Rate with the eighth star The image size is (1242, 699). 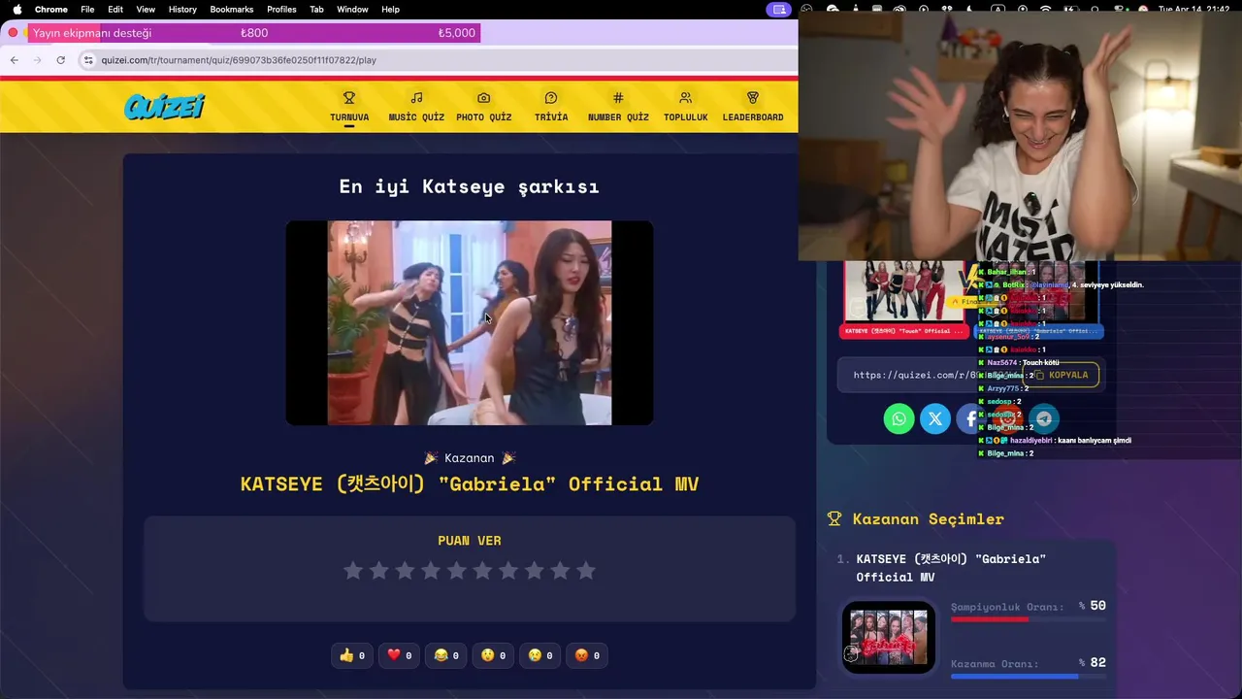click(535, 571)
